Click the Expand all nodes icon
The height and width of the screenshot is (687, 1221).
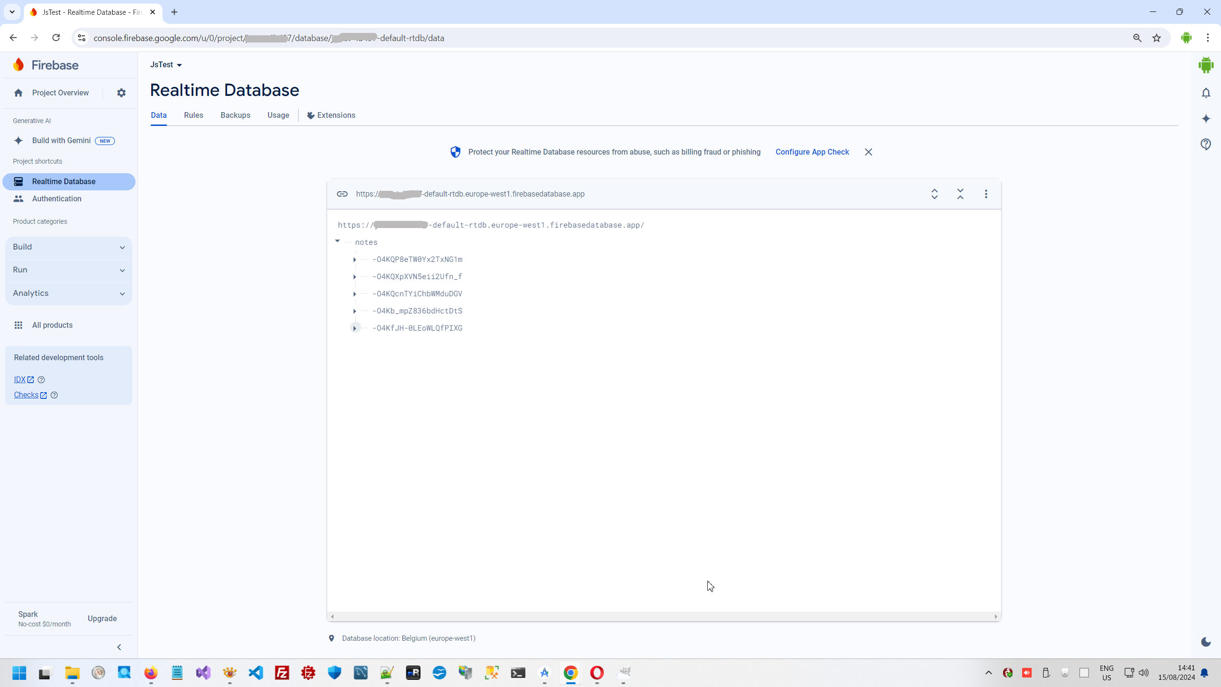click(934, 194)
